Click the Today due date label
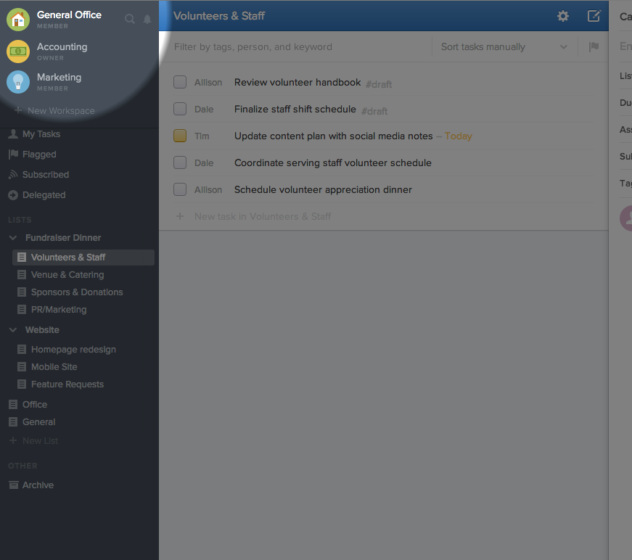The width and height of the screenshot is (632, 560). click(x=459, y=136)
